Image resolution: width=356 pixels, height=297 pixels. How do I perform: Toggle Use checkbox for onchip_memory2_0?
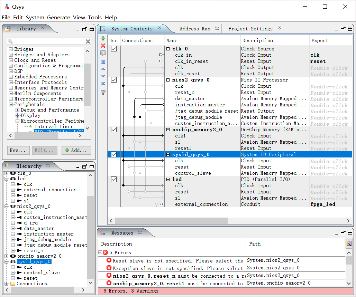[x=113, y=130]
